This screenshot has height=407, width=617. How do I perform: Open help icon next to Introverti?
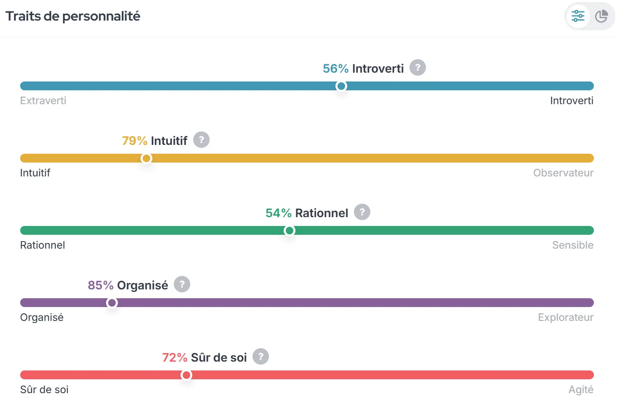click(x=418, y=68)
